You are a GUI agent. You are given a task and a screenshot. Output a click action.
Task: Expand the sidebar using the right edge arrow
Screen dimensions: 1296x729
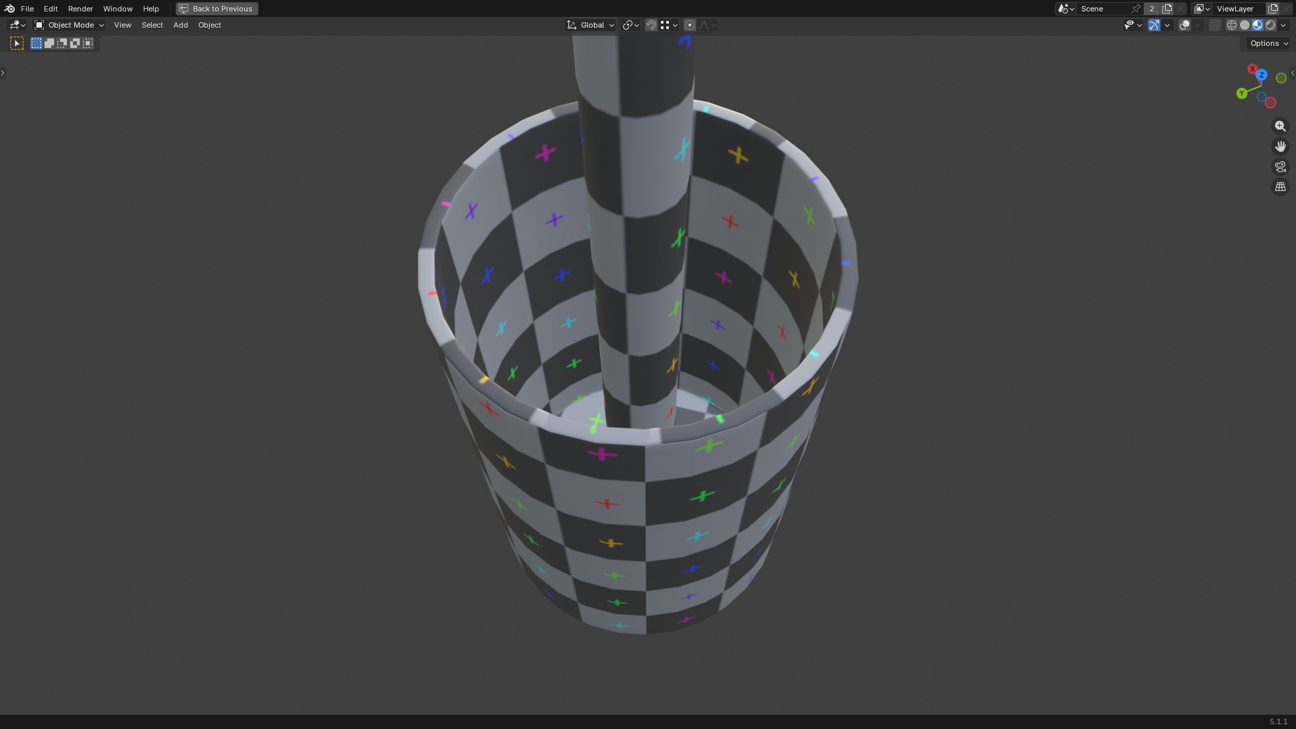1293,73
